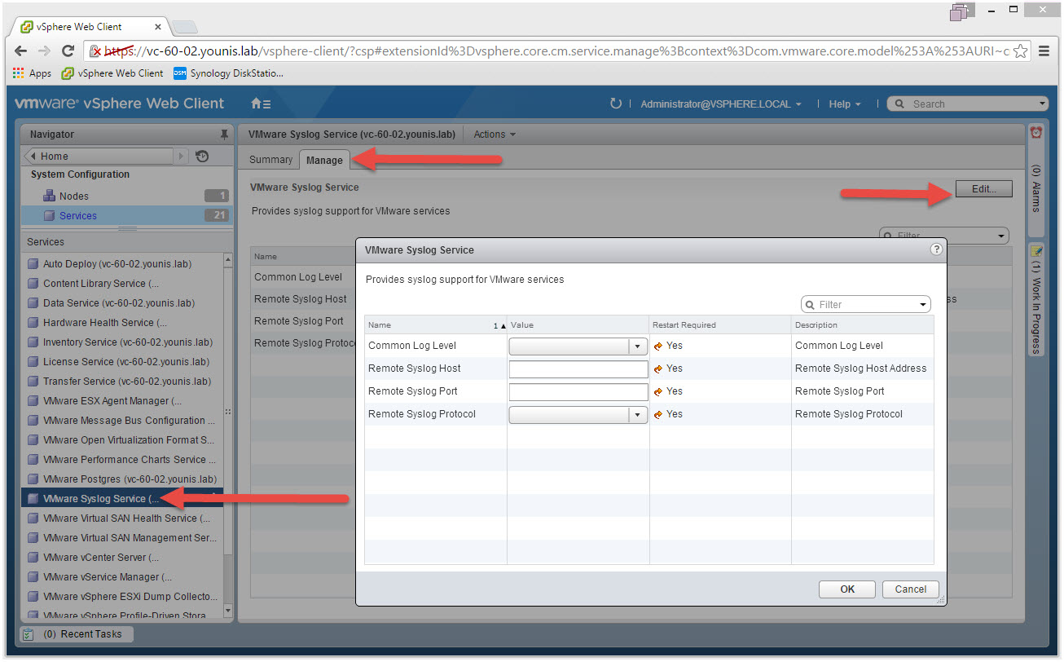1064x662 pixels.
Task: Open the Actions dropdown menu
Action: (x=495, y=135)
